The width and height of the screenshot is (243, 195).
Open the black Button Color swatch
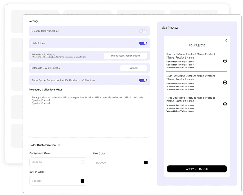83,181
